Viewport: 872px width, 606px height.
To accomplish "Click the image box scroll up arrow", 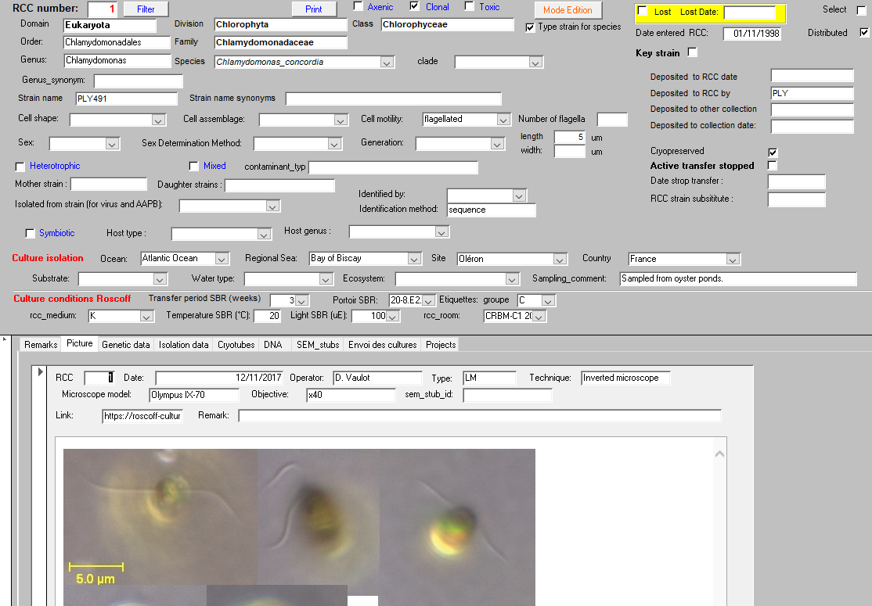I will (x=720, y=454).
